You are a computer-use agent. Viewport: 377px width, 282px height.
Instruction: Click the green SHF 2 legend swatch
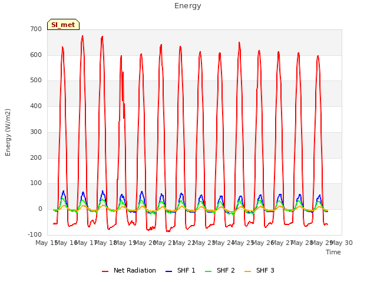208,271
